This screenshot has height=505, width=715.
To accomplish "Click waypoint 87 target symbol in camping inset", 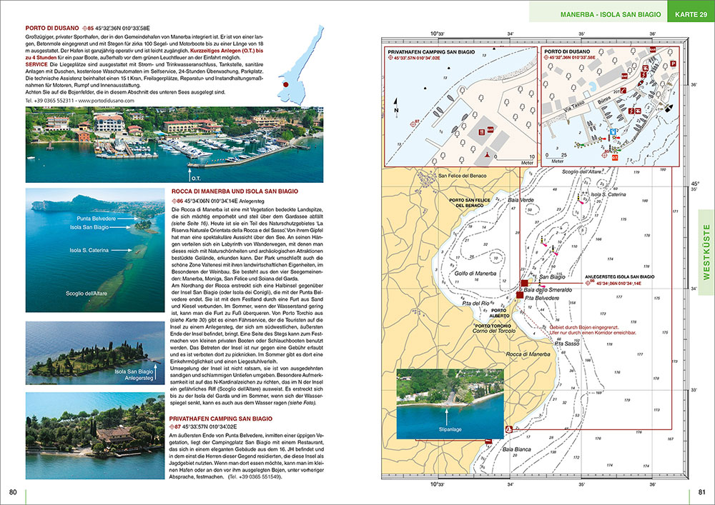I will [x=413, y=122].
